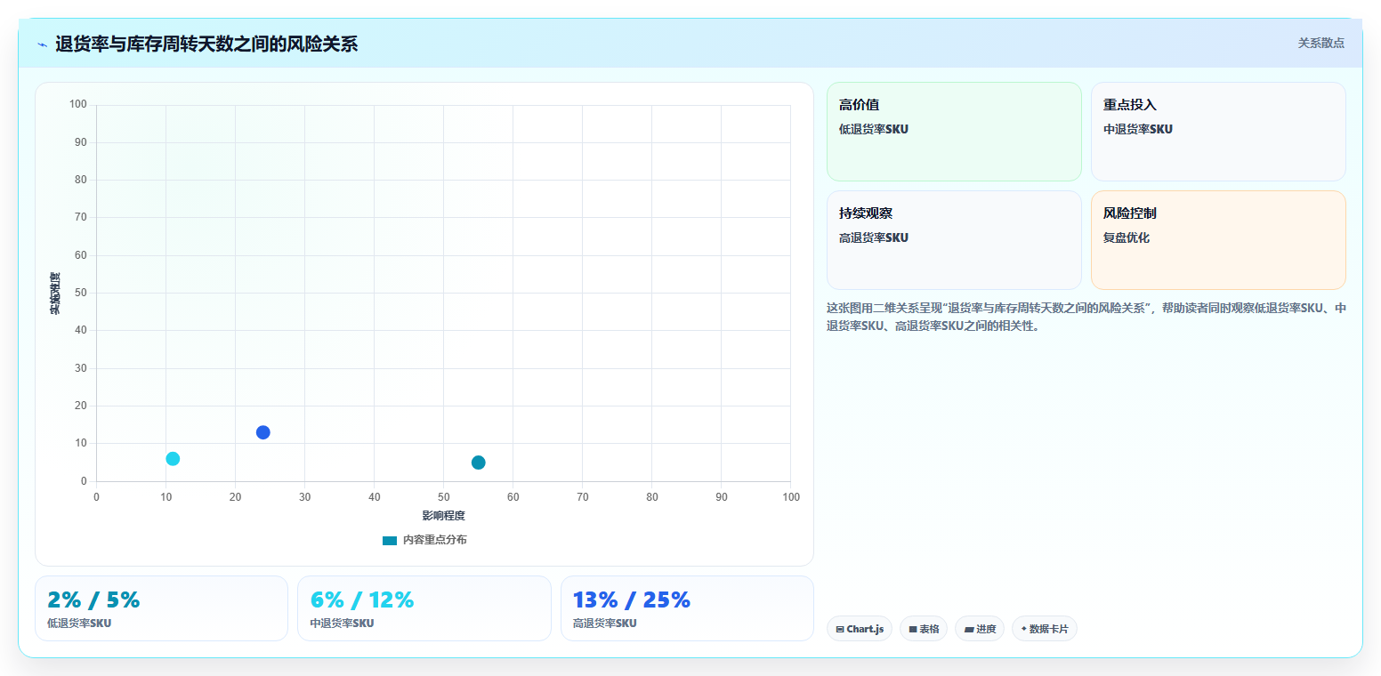1381x676 pixels.
Task: Click the Chart.js tag chip
Action: point(860,629)
